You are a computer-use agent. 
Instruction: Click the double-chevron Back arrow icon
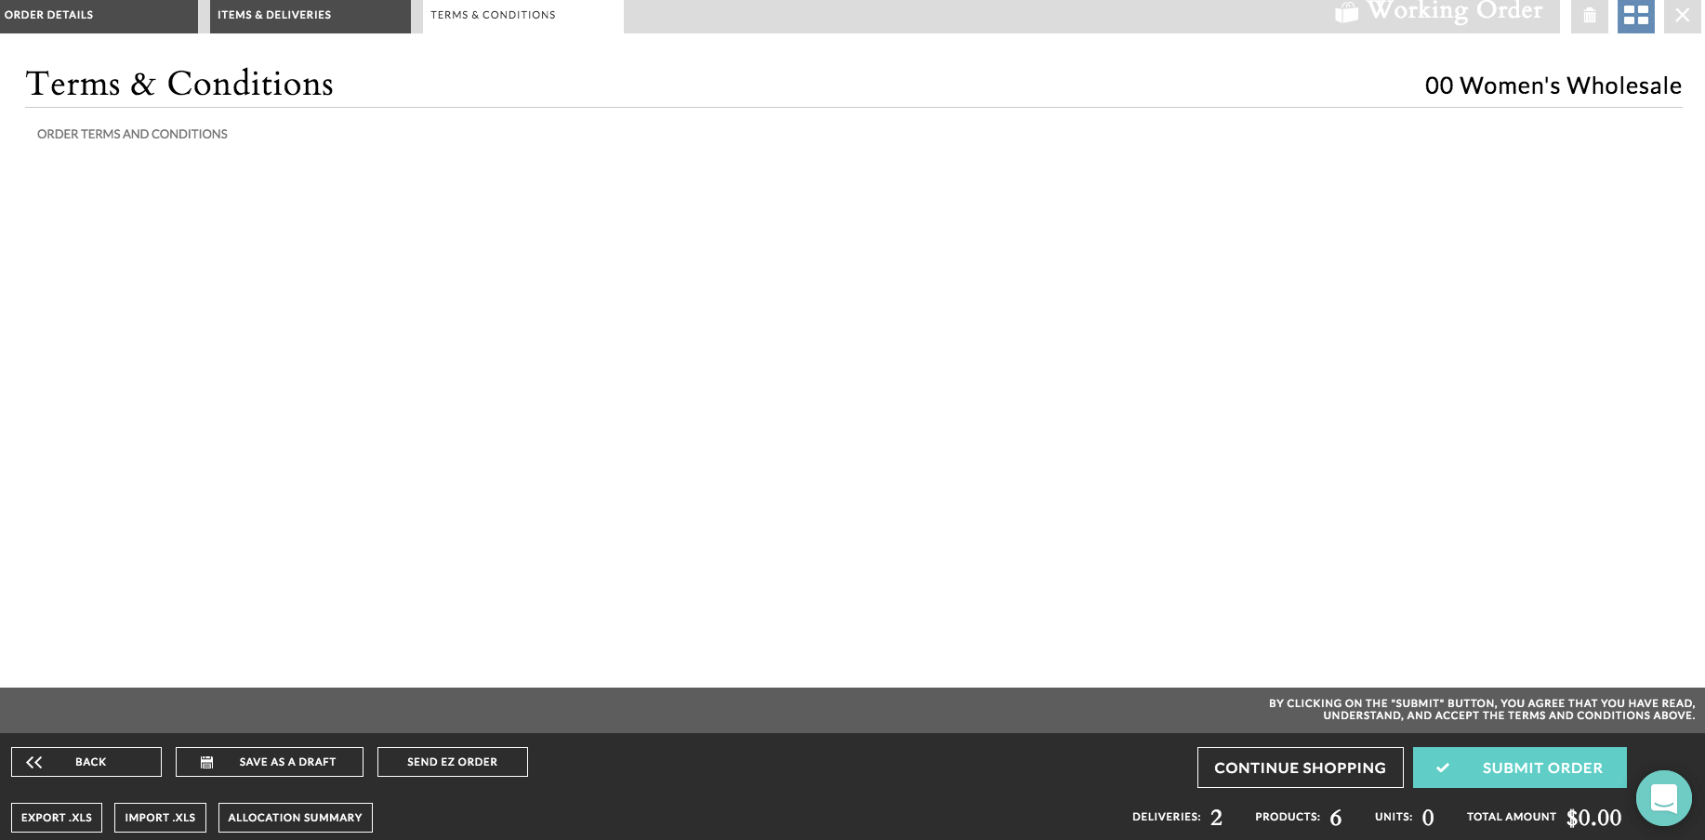click(34, 762)
